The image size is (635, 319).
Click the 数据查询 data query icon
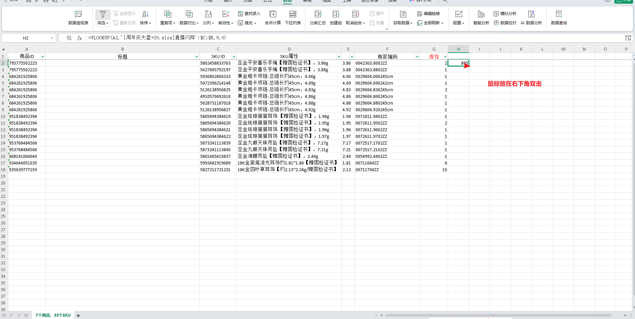559,17
